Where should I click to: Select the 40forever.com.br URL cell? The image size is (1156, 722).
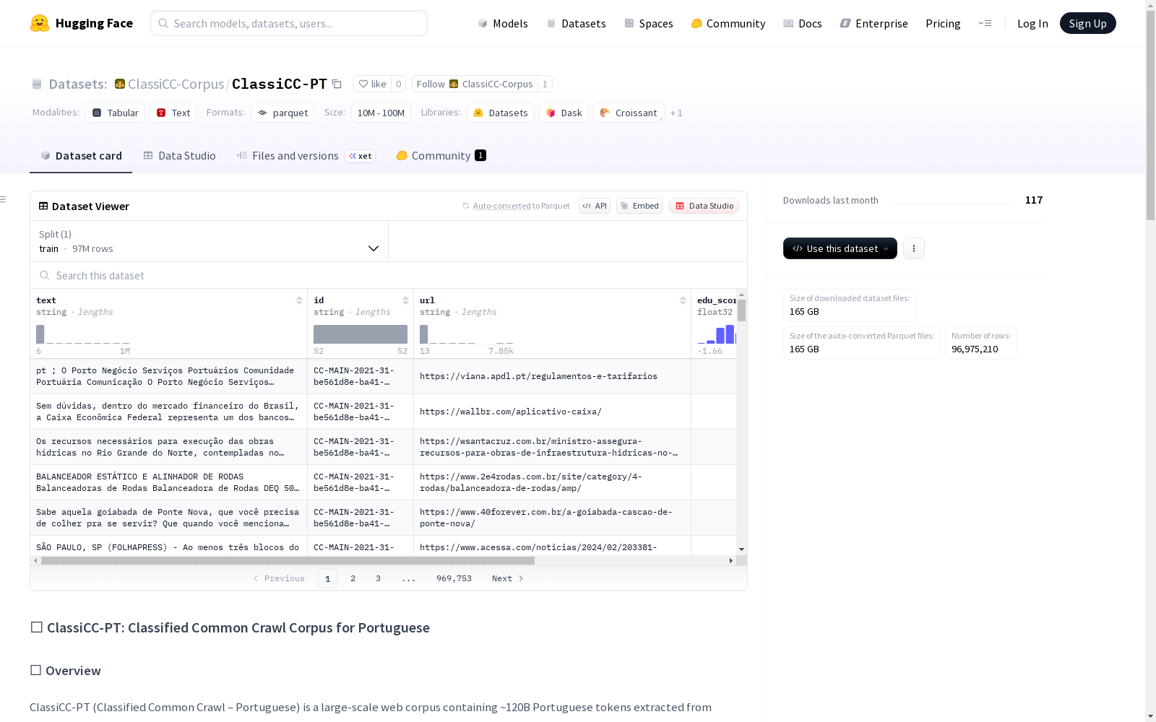point(552,518)
